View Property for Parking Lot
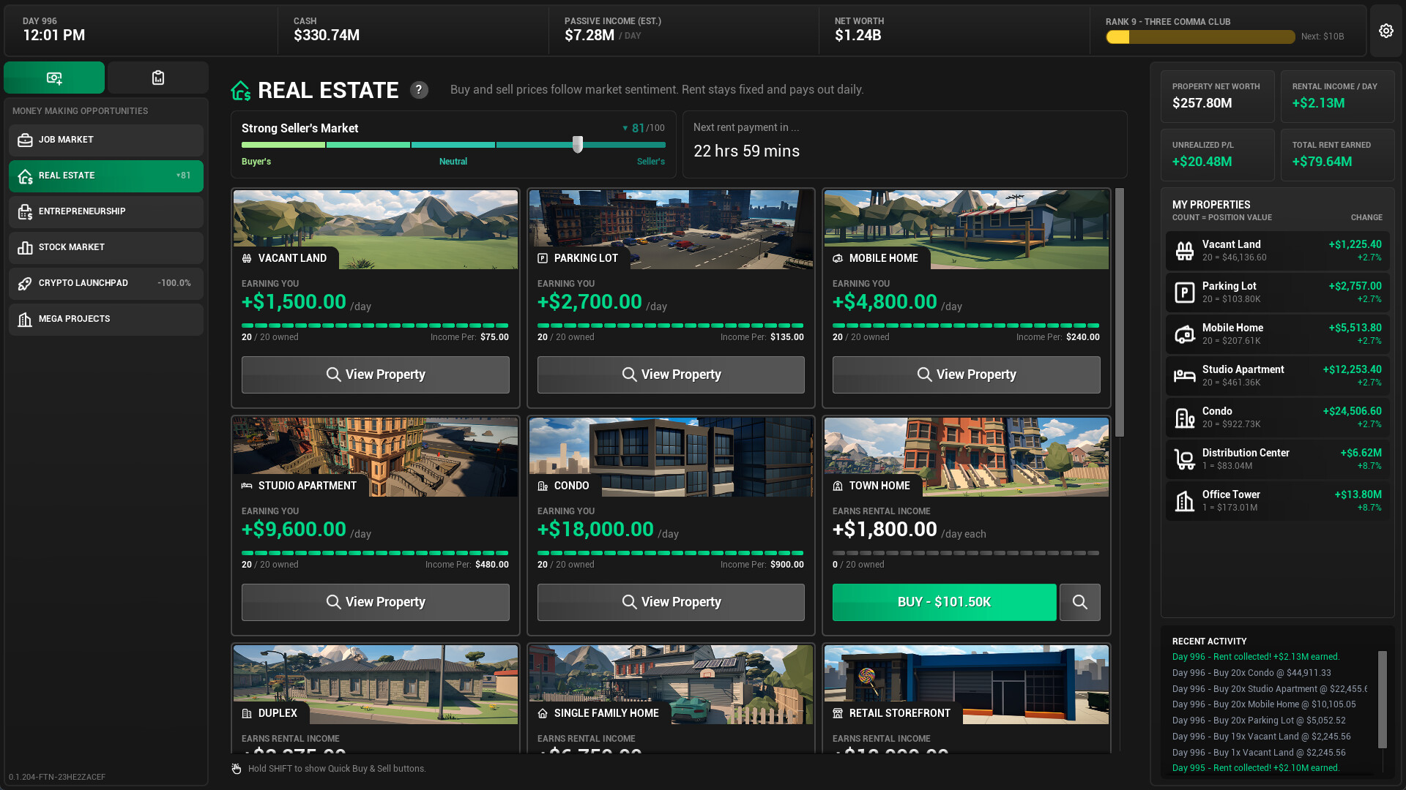 671,375
